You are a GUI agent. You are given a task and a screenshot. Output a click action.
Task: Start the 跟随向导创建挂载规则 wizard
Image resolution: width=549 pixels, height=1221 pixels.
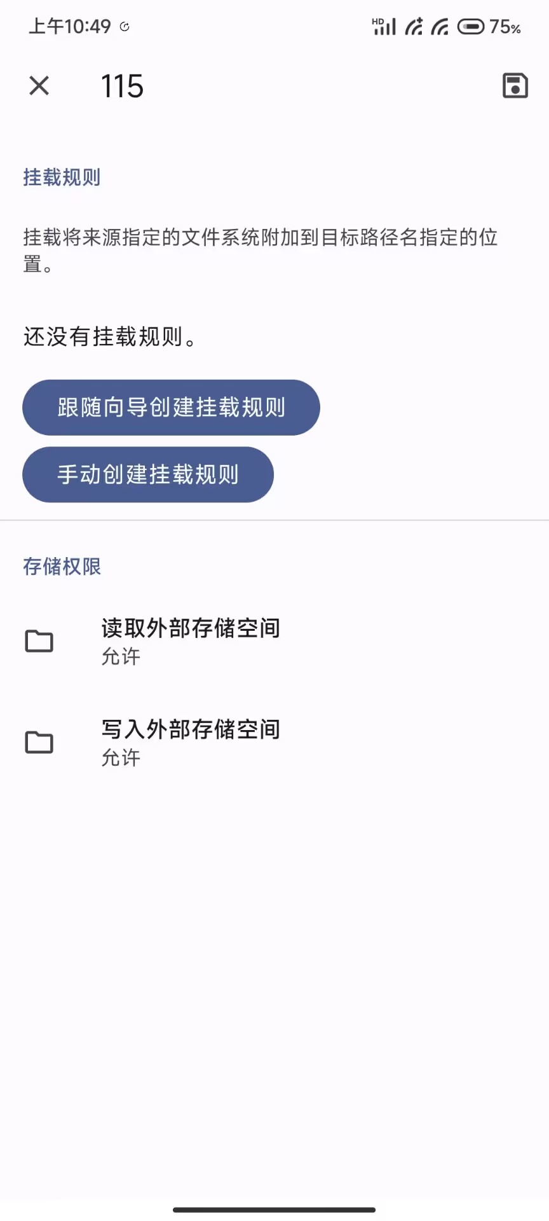click(x=171, y=408)
